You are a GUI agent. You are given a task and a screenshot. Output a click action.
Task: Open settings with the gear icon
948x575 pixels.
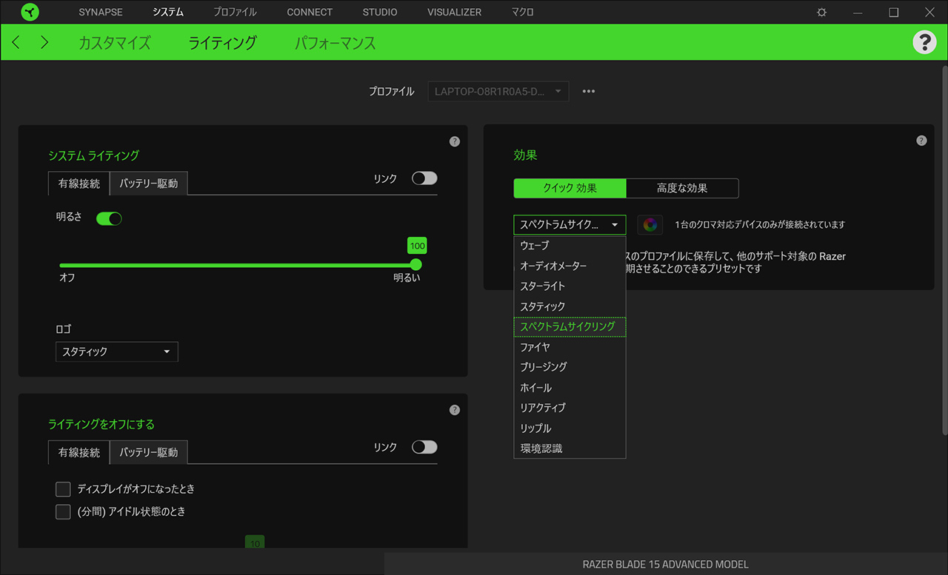pos(821,13)
